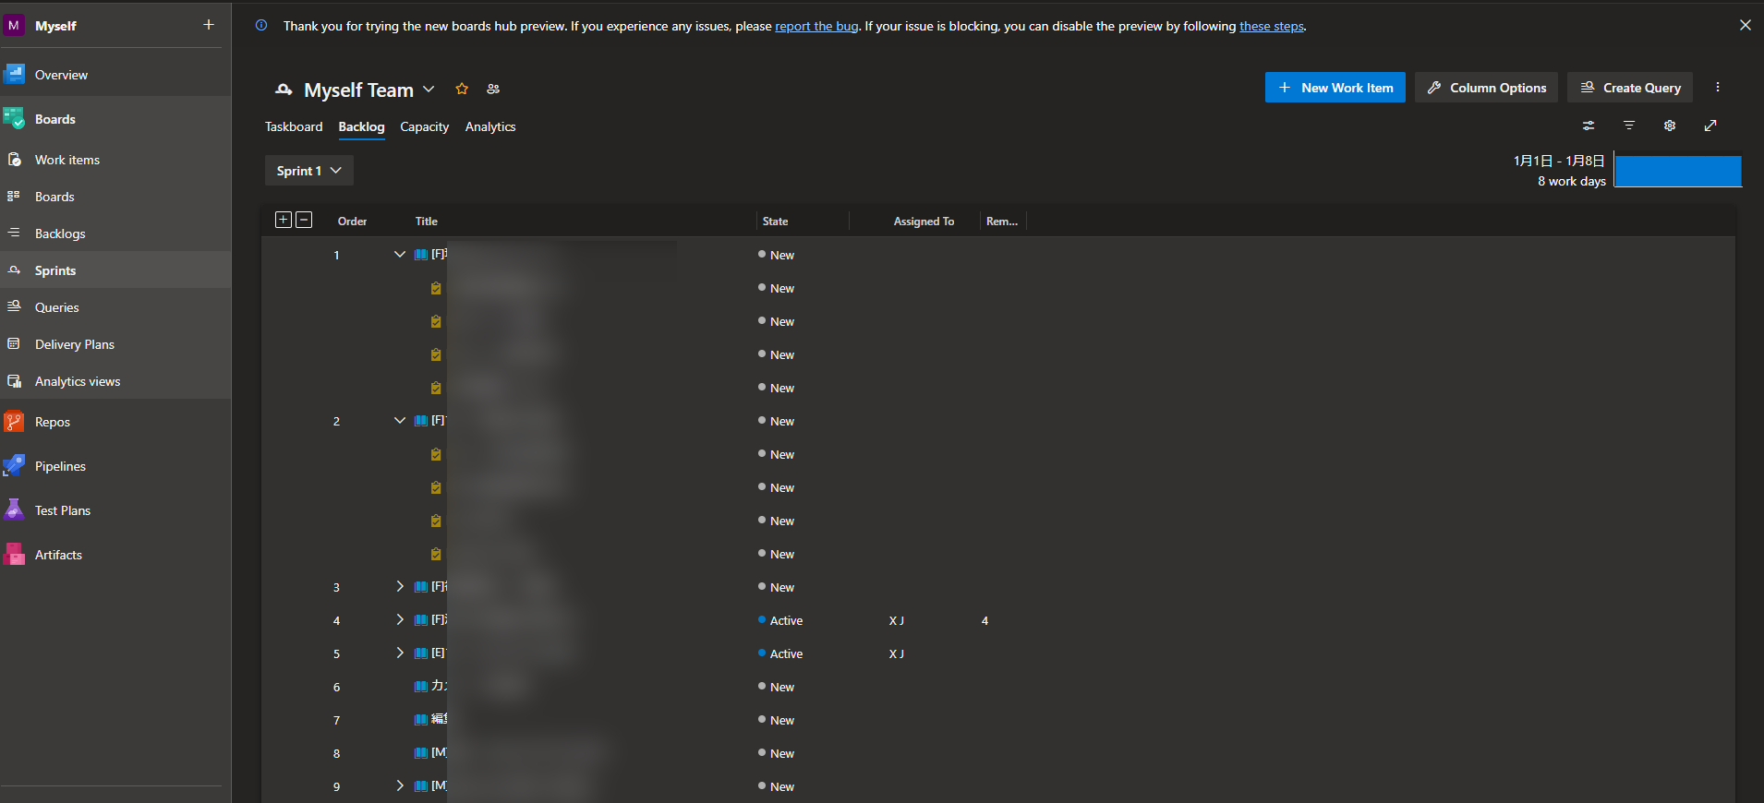Switch to the Backlog tab
1764x803 pixels.
361,126
